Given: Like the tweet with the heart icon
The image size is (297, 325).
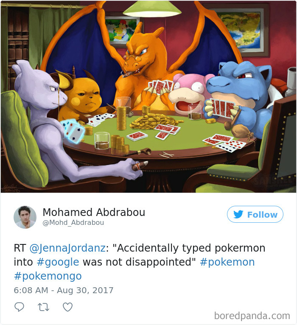Looking at the screenshot, I should (x=67, y=307).
